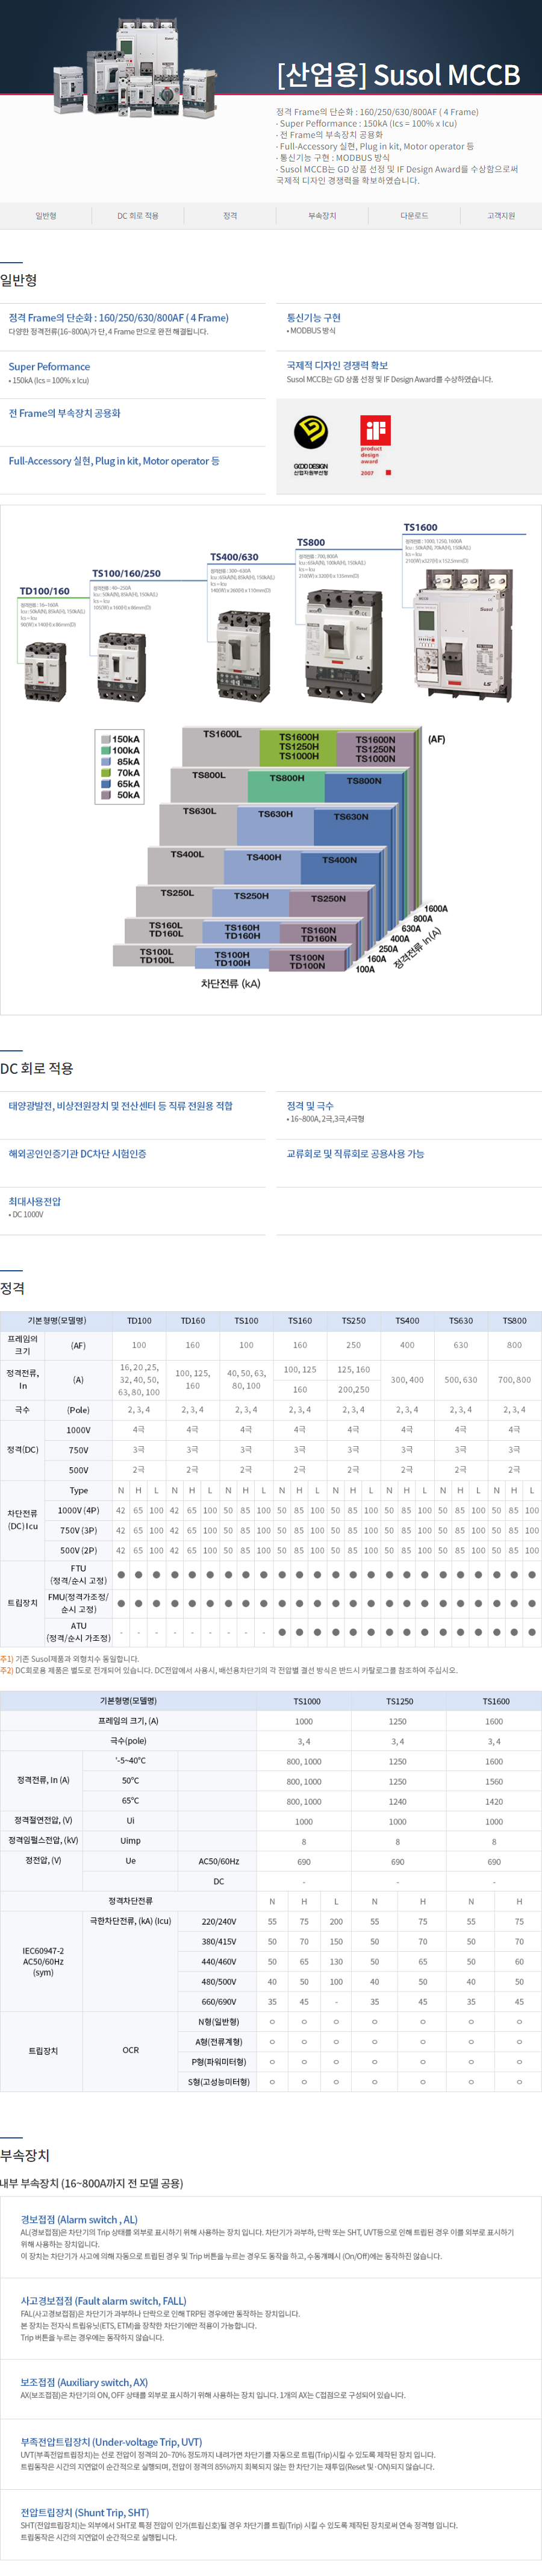Click the 통신기능 구현 feature title
The width and height of the screenshot is (542, 2576).
pos(314,318)
